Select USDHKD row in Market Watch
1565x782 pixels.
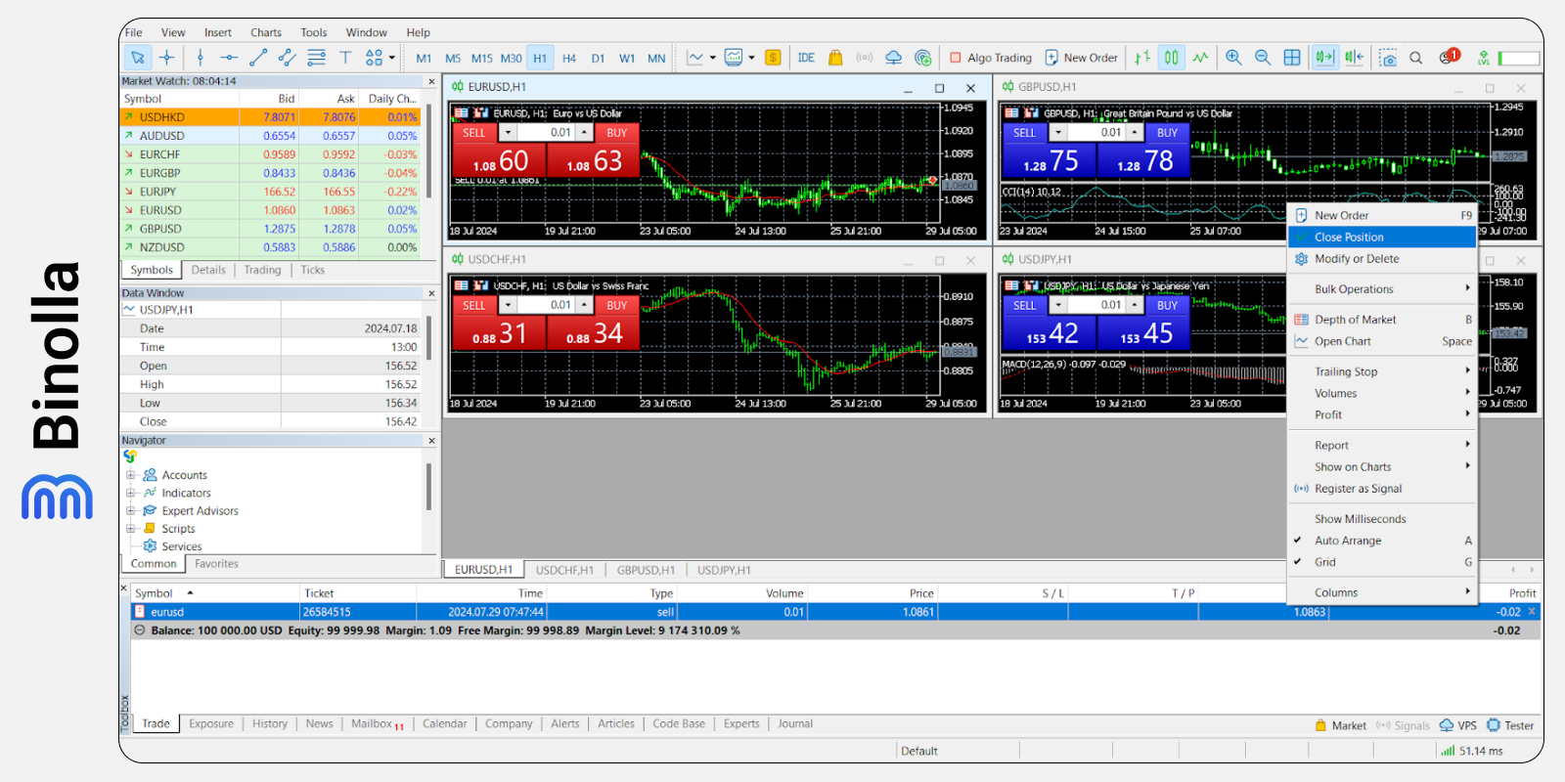click(x=270, y=117)
